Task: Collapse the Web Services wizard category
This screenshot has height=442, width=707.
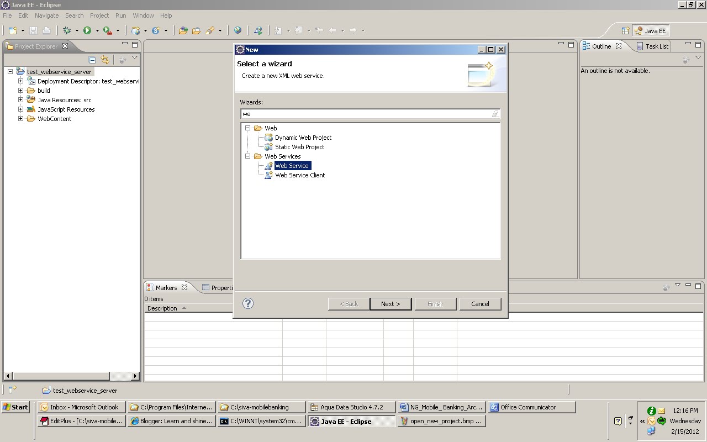Action: click(x=247, y=156)
